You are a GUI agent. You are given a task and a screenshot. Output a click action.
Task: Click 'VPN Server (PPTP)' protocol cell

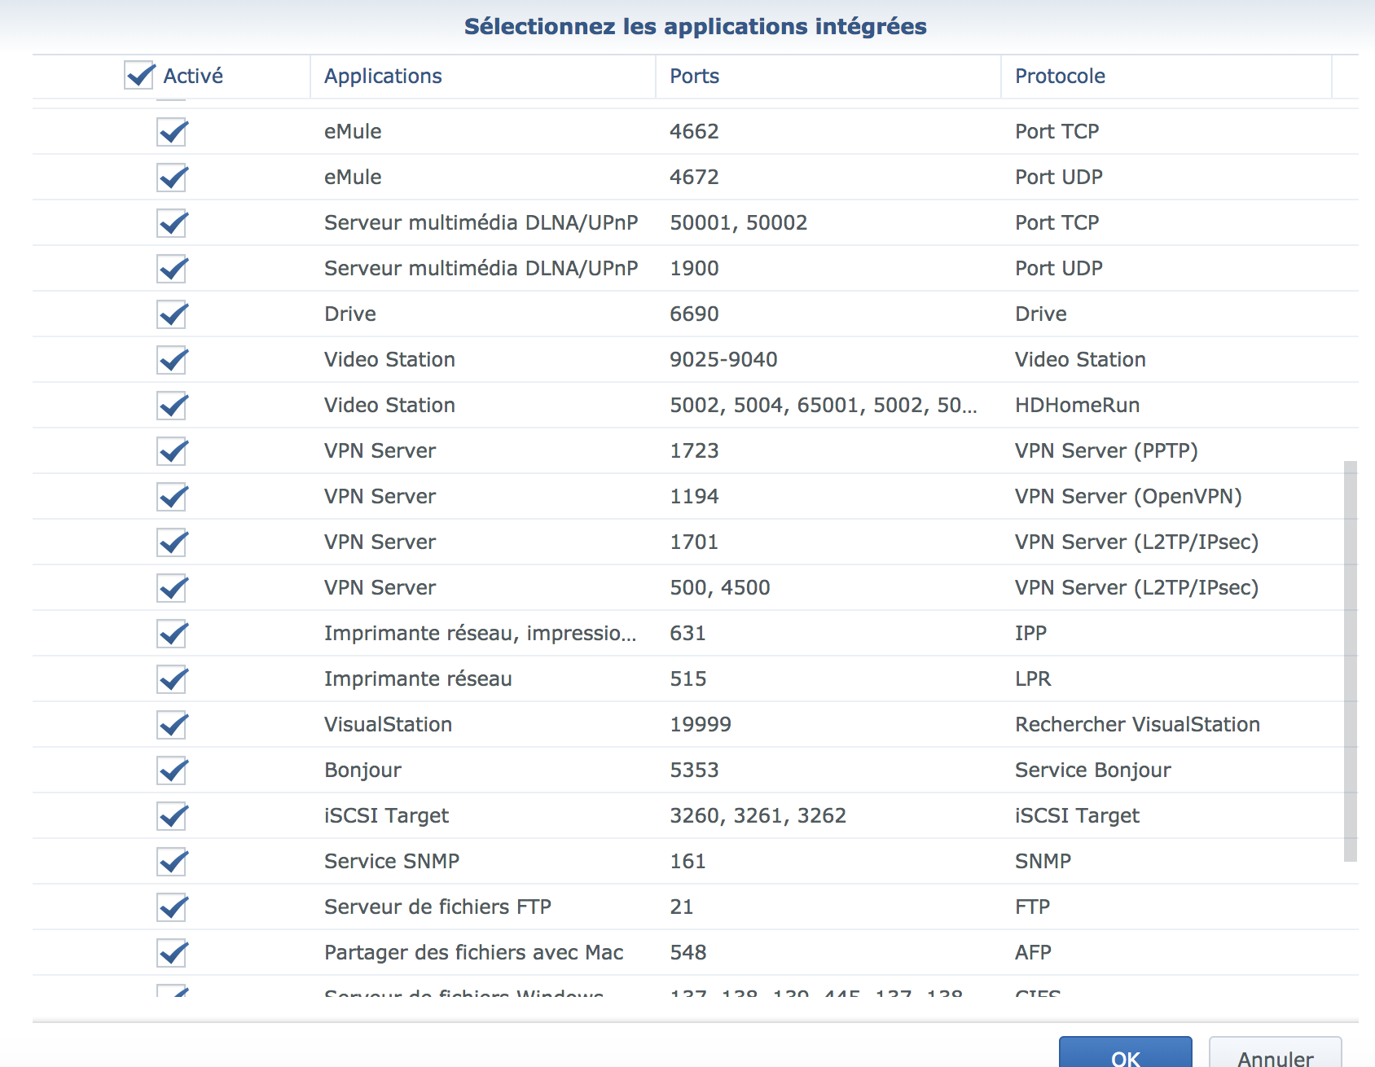click(1106, 451)
